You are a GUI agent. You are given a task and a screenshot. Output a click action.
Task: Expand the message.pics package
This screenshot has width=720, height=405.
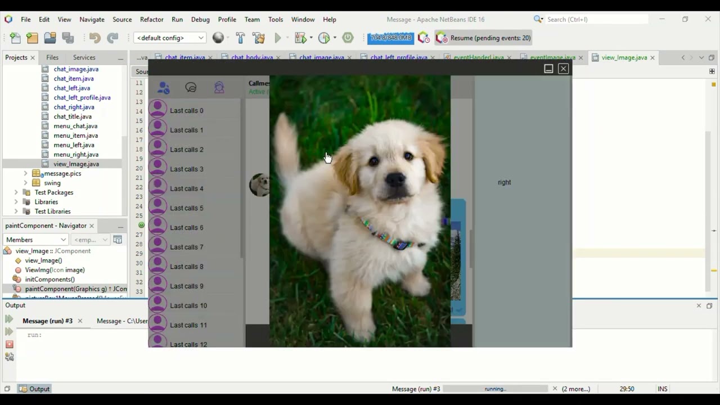point(25,173)
